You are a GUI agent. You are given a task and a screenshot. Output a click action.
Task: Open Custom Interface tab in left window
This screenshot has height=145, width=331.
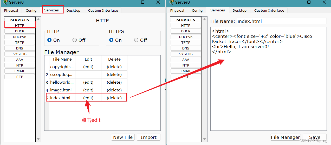click(103, 10)
